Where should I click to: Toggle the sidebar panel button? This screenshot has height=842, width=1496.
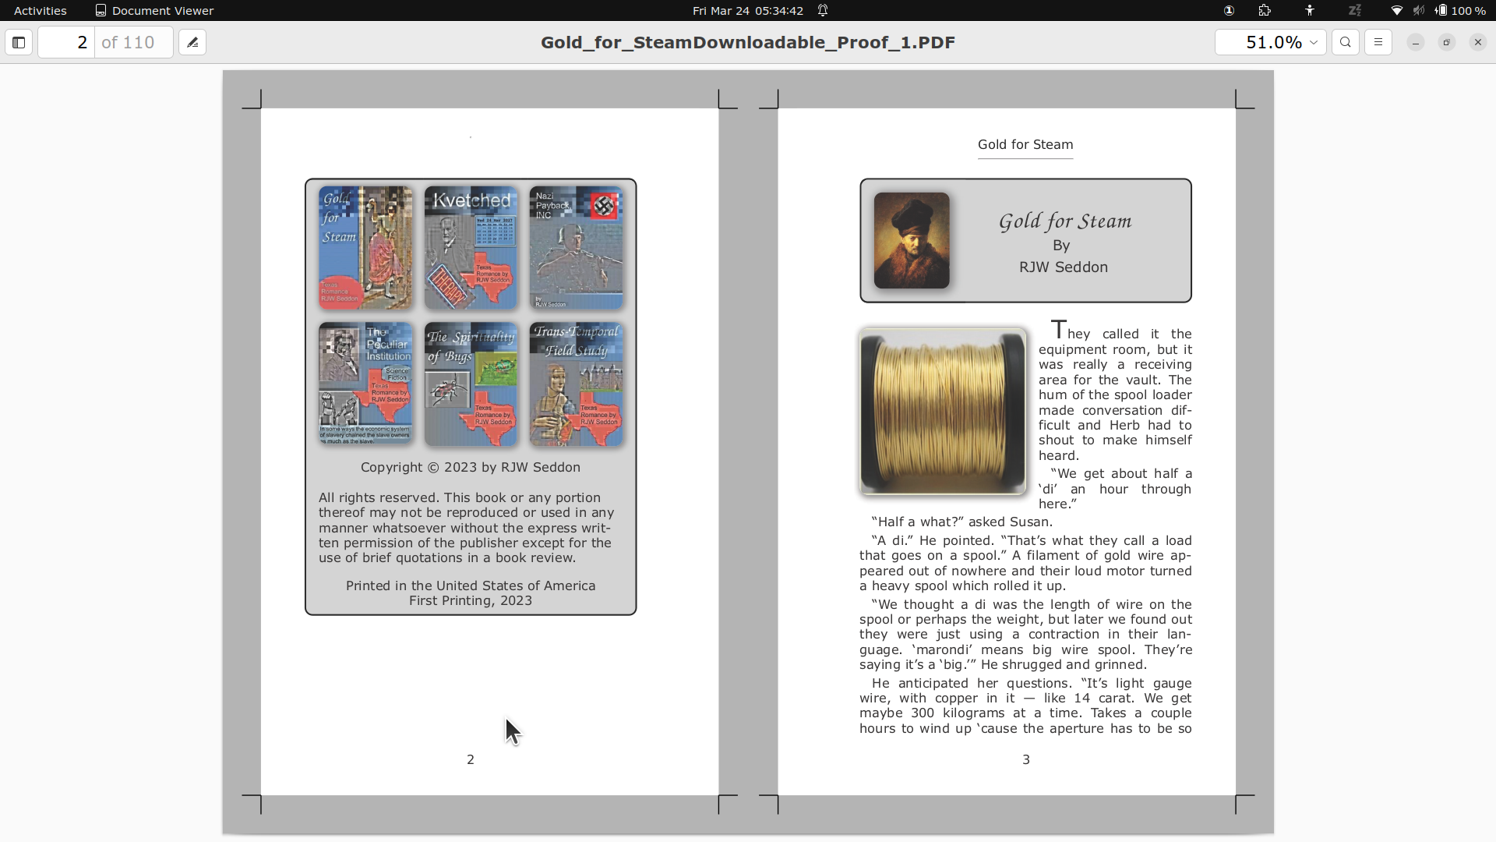(x=19, y=43)
